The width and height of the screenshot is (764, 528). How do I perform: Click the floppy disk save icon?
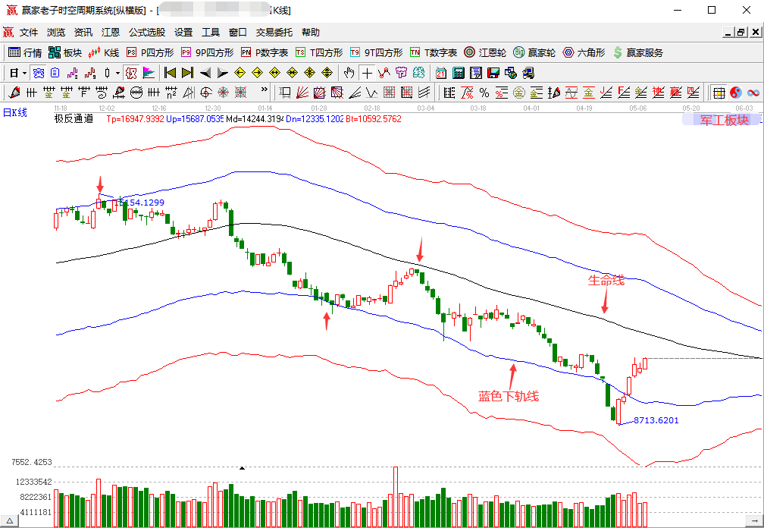coord(493,73)
